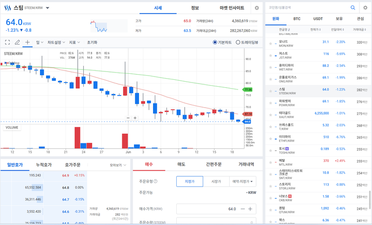Favorite the ONG/KRW star
The width and height of the screenshot is (372, 225).
tap(271, 79)
